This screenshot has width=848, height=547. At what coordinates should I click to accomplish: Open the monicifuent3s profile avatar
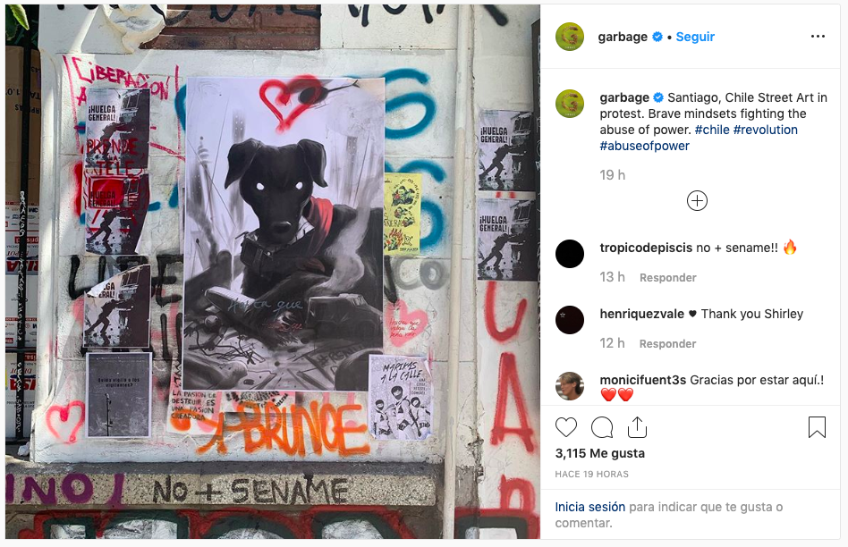(x=570, y=386)
